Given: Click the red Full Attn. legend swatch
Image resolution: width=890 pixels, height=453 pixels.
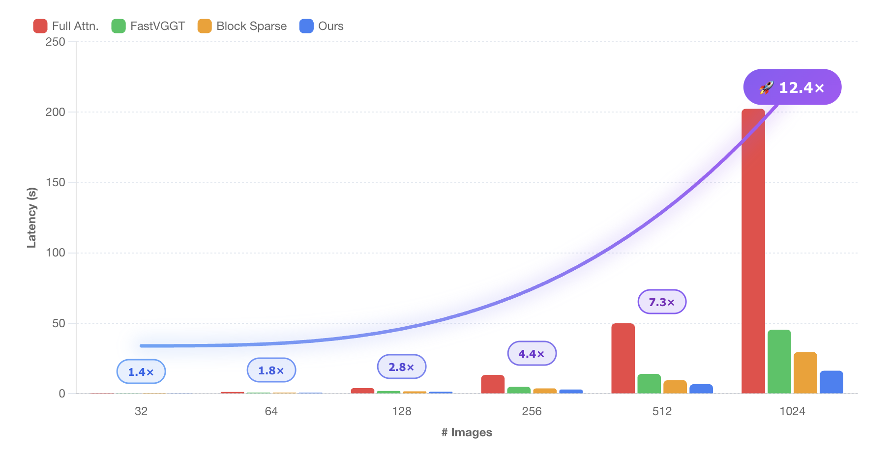Looking at the screenshot, I should [40, 26].
